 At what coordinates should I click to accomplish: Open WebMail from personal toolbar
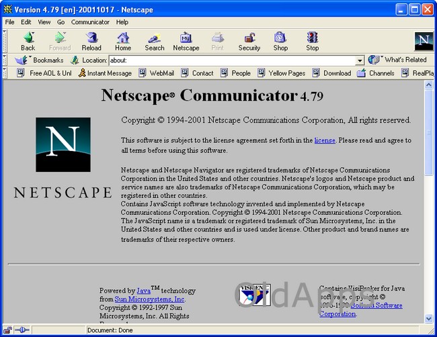coord(157,73)
